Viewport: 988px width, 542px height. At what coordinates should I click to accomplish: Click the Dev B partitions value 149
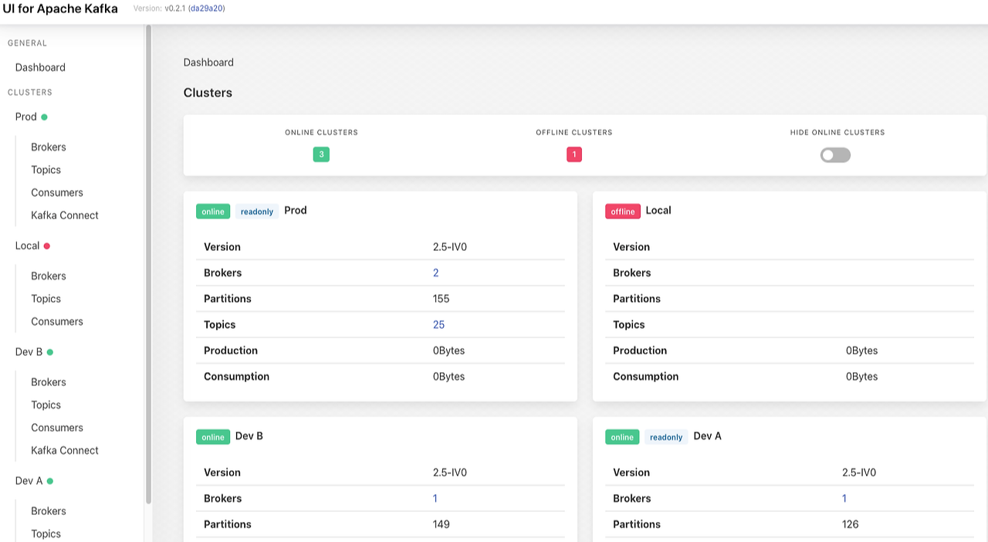tap(442, 524)
